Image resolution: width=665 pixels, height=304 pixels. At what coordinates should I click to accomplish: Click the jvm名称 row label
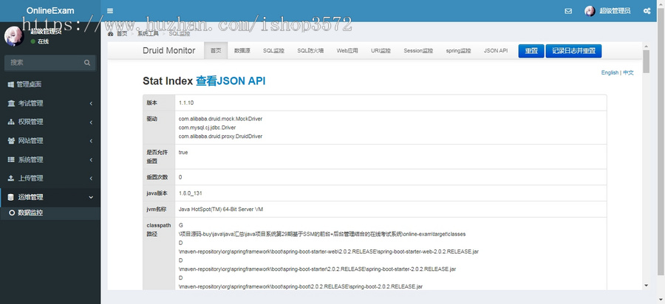coord(157,209)
